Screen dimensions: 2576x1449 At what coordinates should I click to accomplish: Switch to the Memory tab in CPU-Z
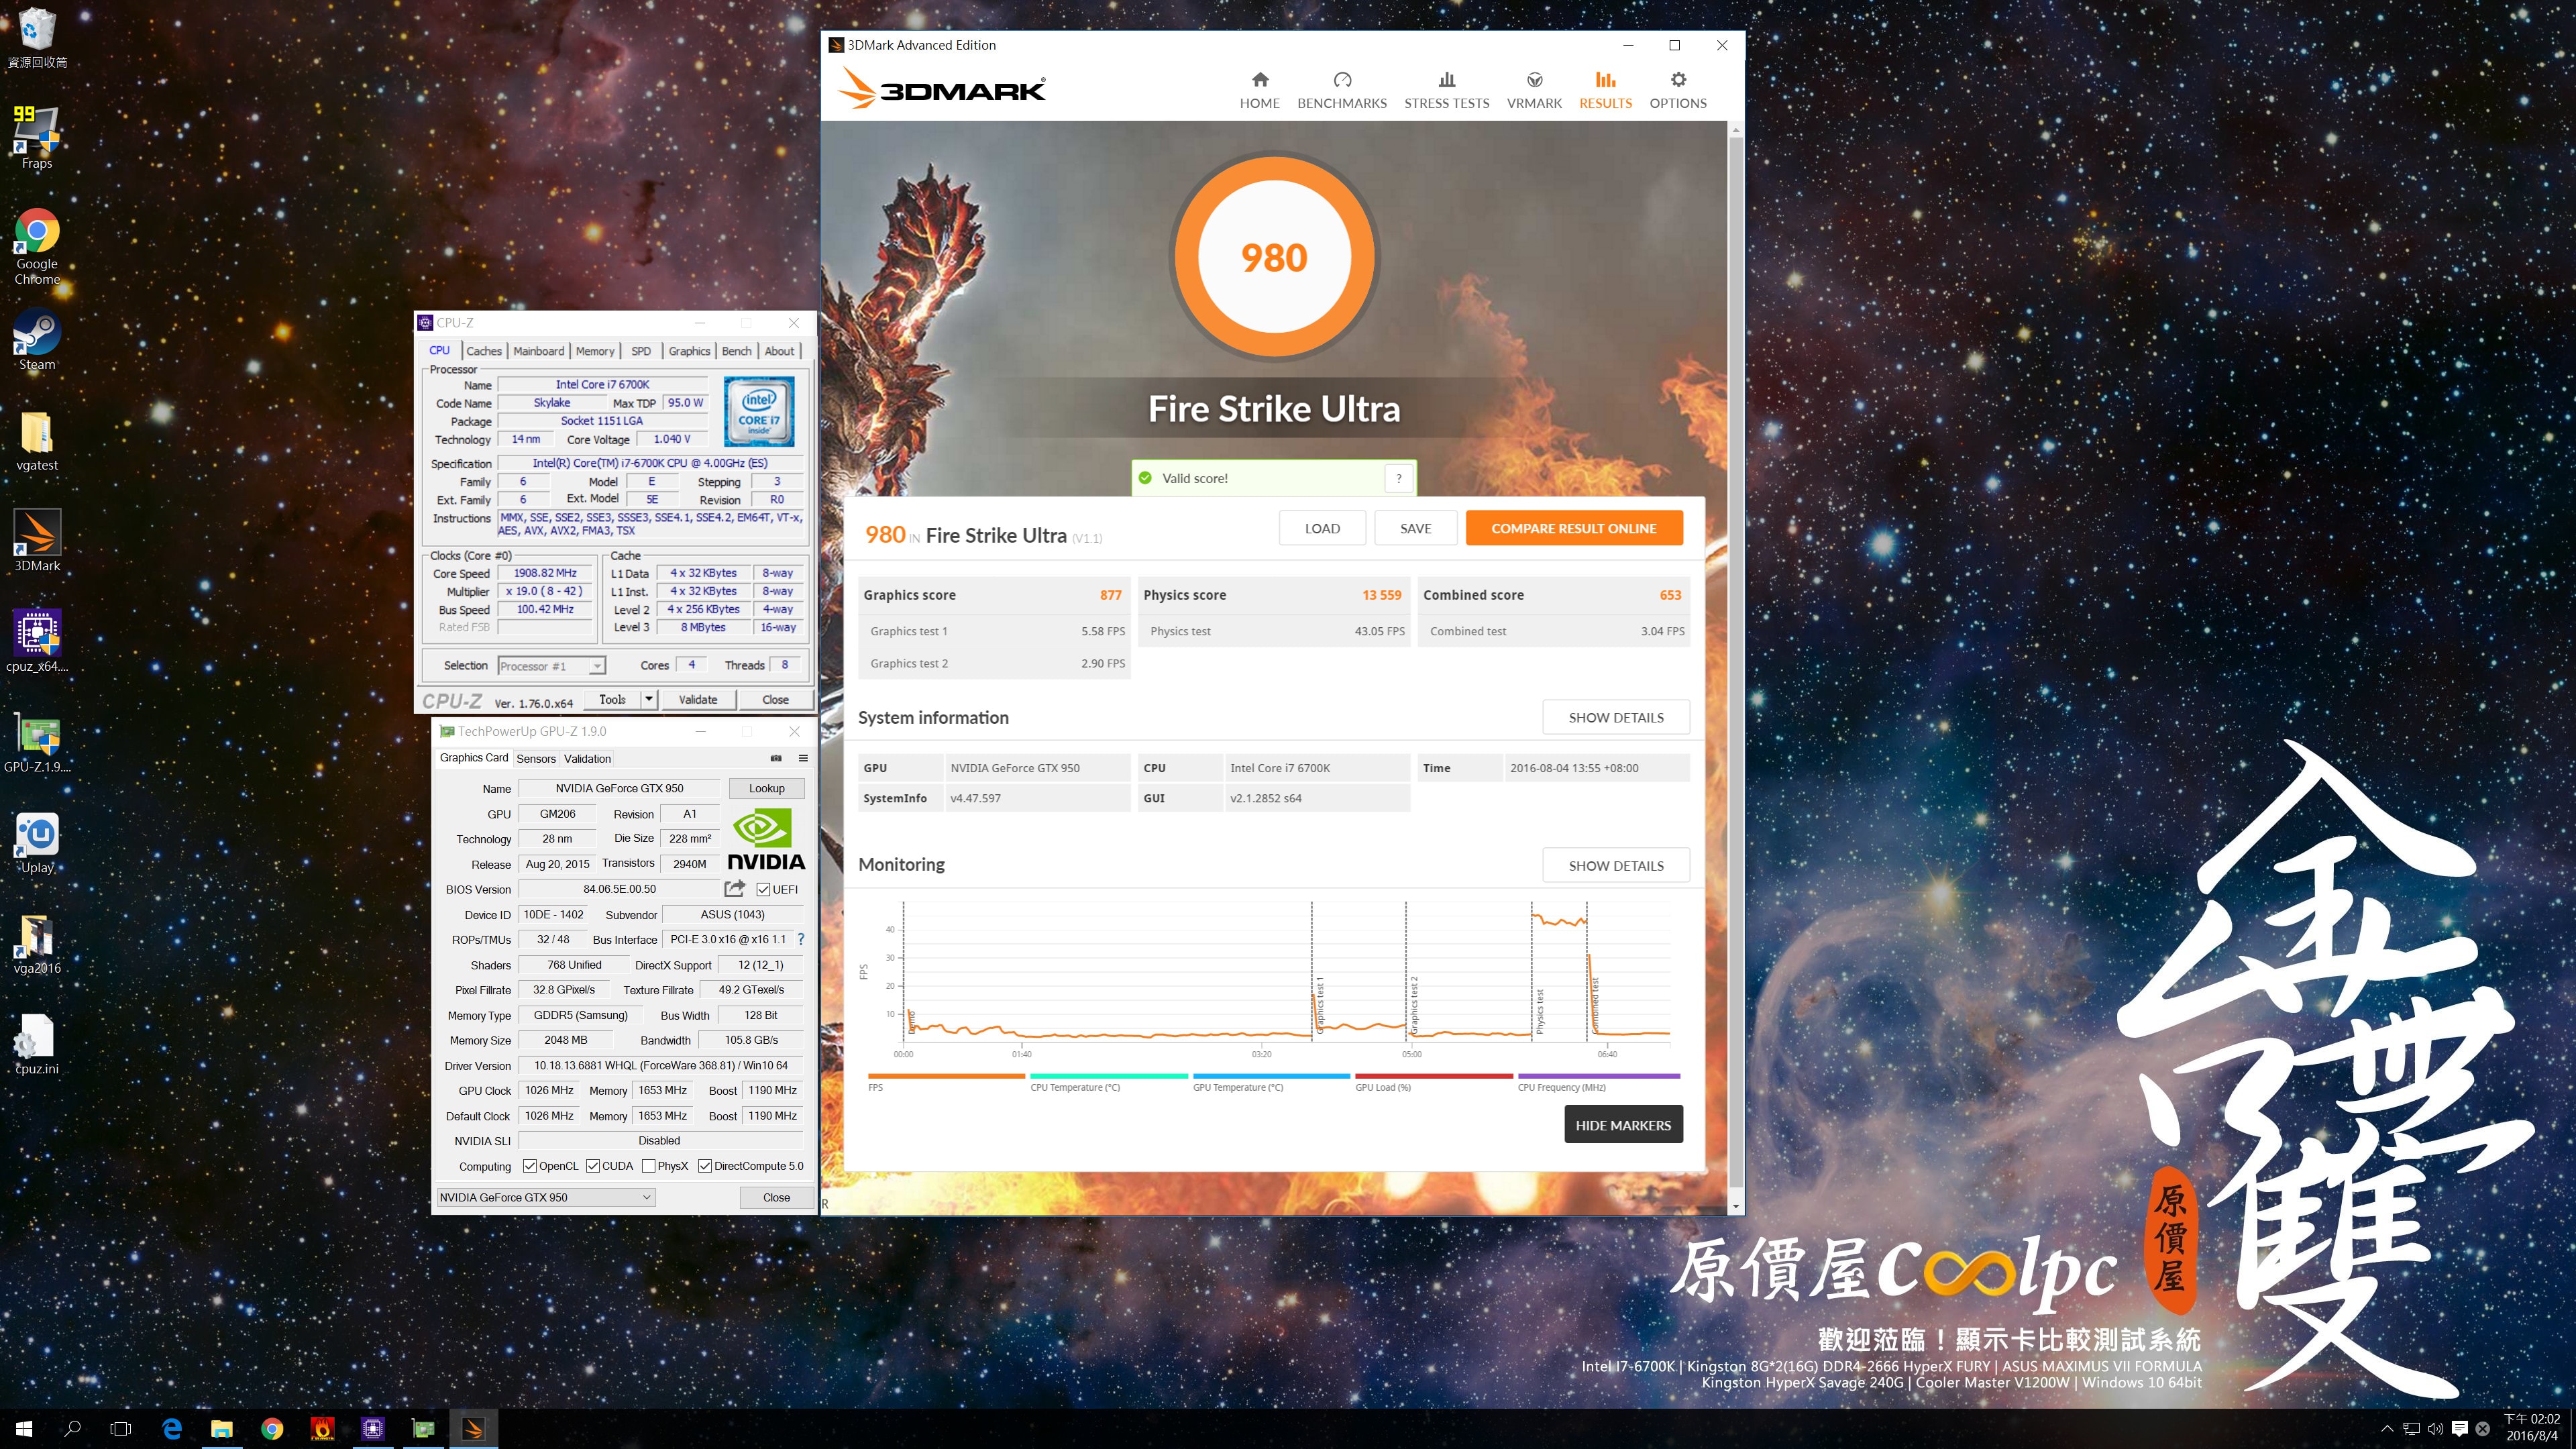click(x=595, y=351)
